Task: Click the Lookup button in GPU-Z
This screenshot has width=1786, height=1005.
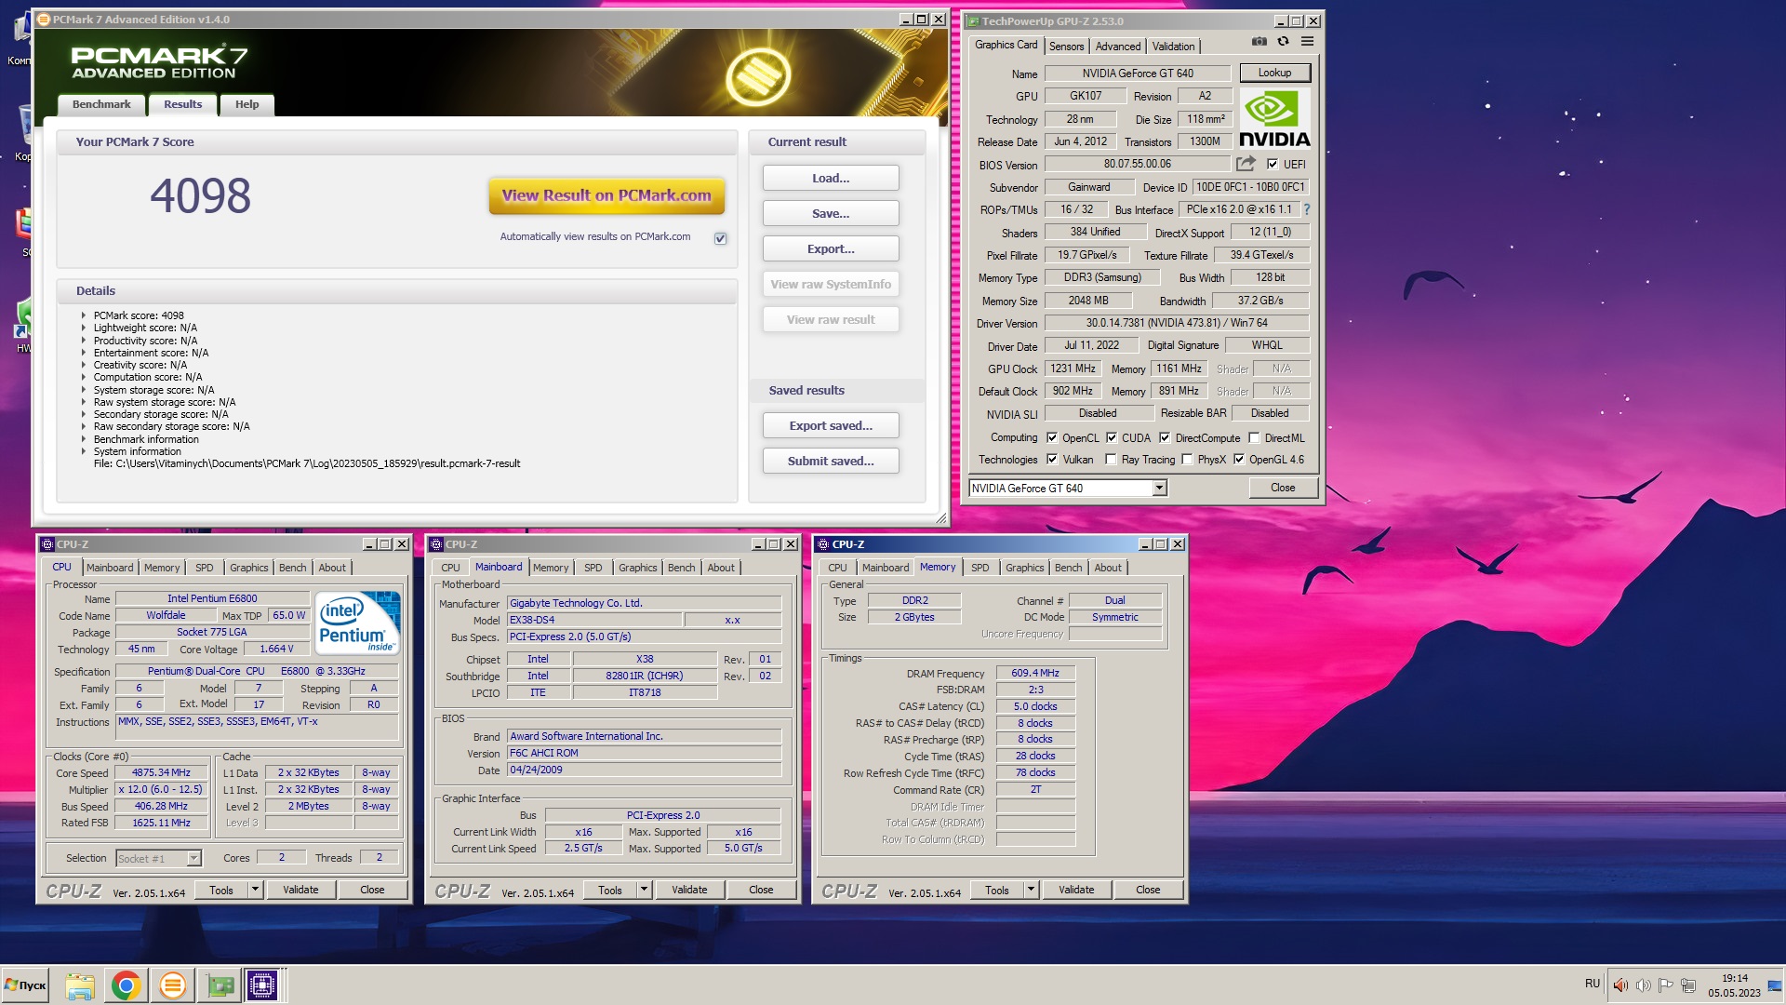Action: 1274,73
